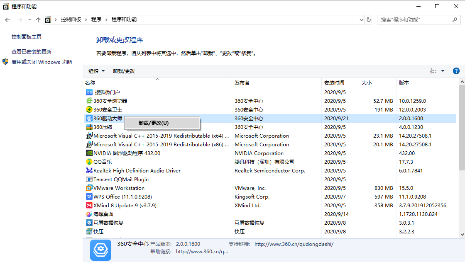The height and width of the screenshot is (262, 465).
Task: Sort list by 发布者 column header
Action: [277, 82]
